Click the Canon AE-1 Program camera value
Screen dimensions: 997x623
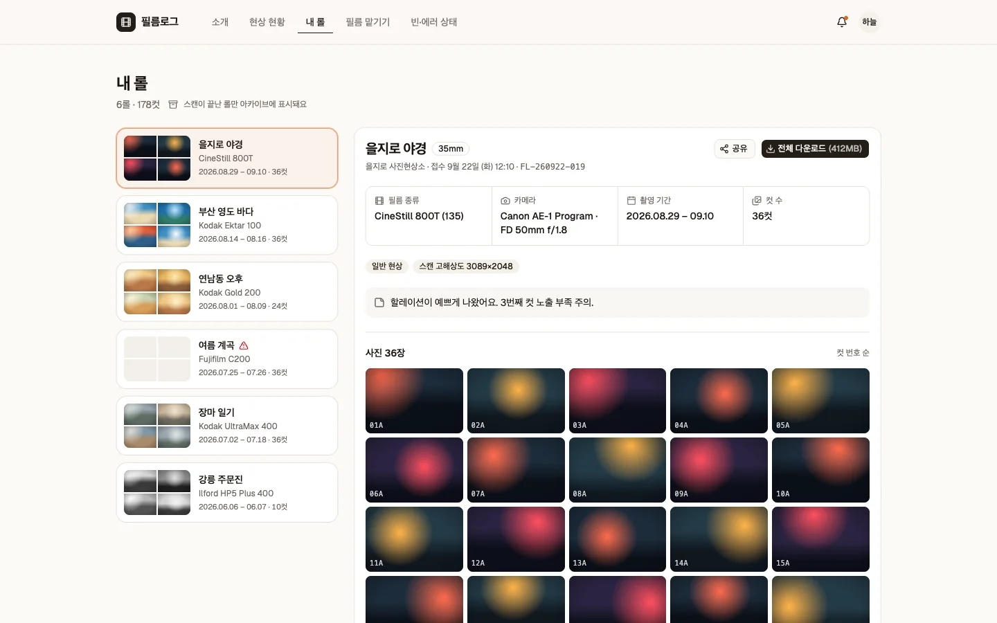(x=549, y=223)
